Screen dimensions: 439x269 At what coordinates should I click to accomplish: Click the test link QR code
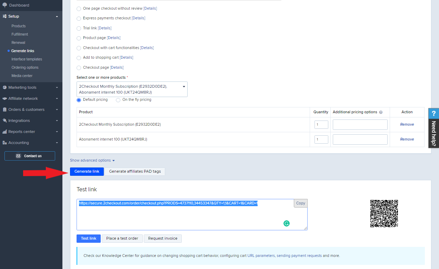click(384, 213)
